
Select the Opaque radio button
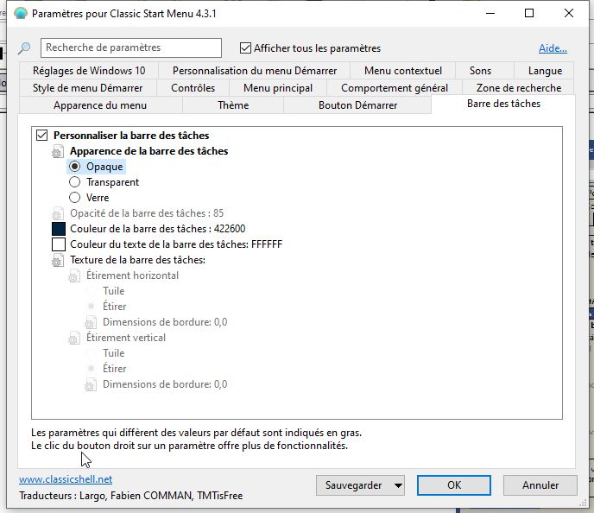point(74,167)
